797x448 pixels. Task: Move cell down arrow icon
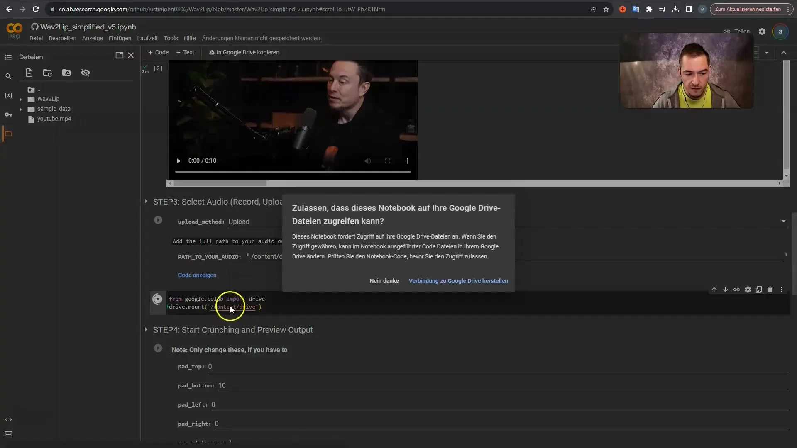pos(725,290)
